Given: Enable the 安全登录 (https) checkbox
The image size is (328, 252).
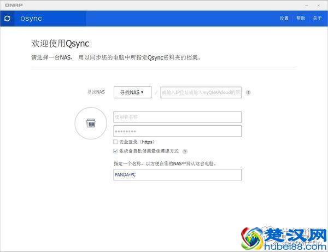Looking at the screenshot, I should coord(115,142).
